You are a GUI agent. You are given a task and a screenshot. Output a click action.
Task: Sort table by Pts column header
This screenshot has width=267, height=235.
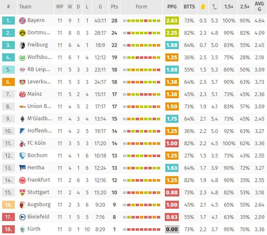coord(114,7)
